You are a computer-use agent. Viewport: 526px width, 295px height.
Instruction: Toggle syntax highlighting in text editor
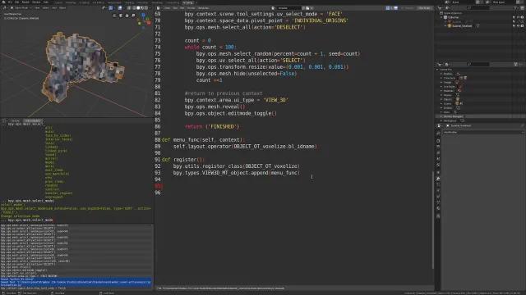pos(396,7)
